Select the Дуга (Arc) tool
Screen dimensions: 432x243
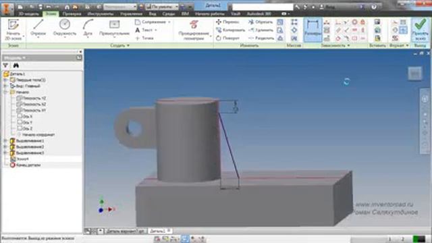pyautogui.click(x=88, y=28)
